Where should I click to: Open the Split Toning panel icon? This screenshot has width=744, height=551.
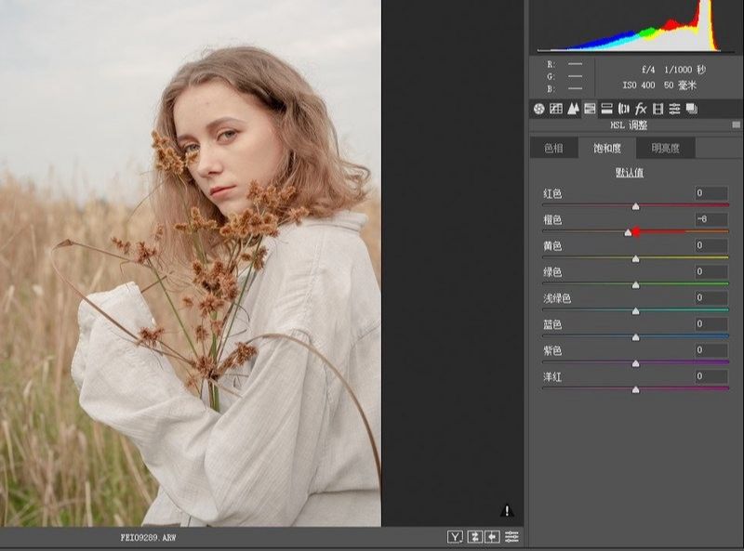click(607, 109)
